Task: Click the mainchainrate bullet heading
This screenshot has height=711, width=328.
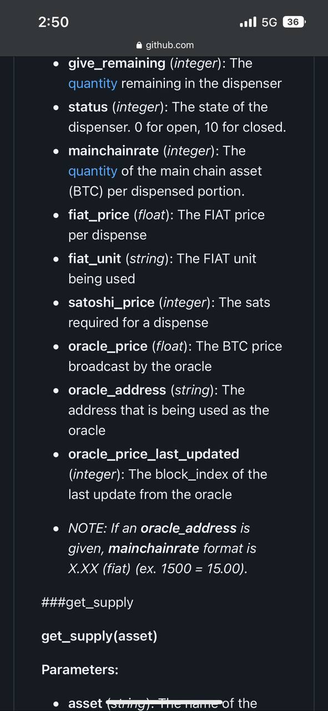Action: click(112, 151)
